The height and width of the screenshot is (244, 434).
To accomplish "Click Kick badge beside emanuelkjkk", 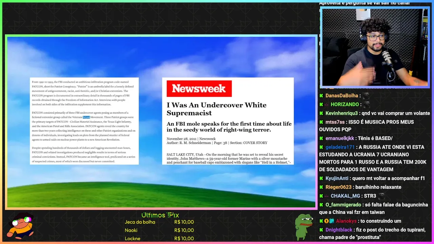I will 321,138.
